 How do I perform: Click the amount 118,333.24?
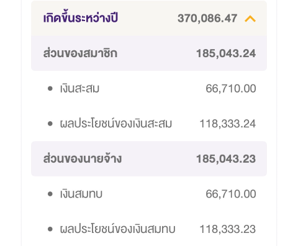pyautogui.click(x=228, y=124)
